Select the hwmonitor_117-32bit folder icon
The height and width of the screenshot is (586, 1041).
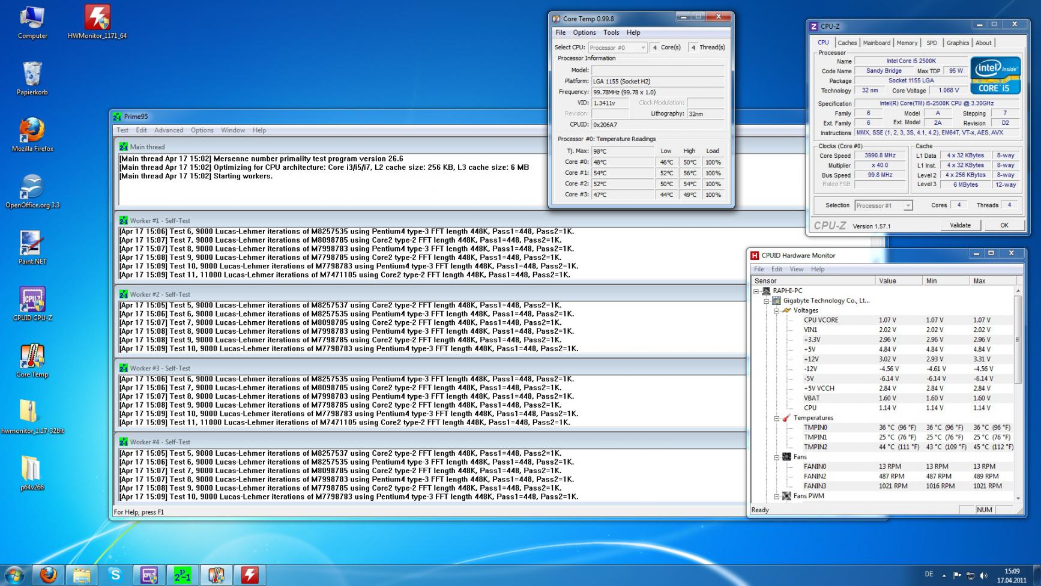[x=32, y=417]
